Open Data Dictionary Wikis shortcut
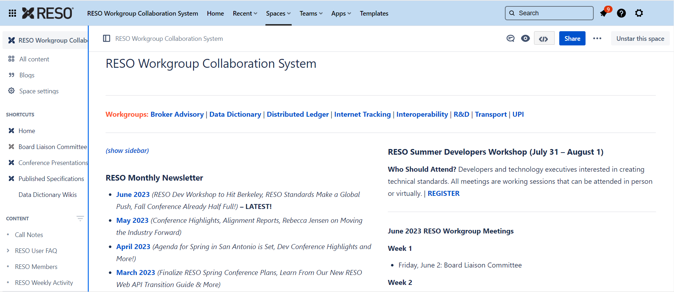 (48, 194)
